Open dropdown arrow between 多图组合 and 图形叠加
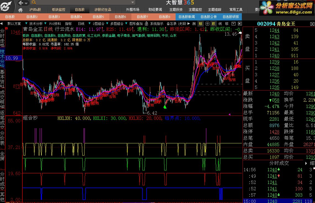The image size is (315, 203). 126,23
